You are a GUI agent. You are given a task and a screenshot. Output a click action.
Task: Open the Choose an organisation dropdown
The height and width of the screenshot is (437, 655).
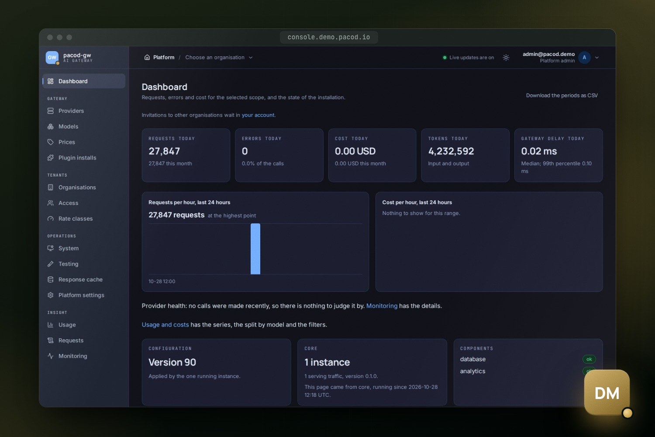point(219,57)
